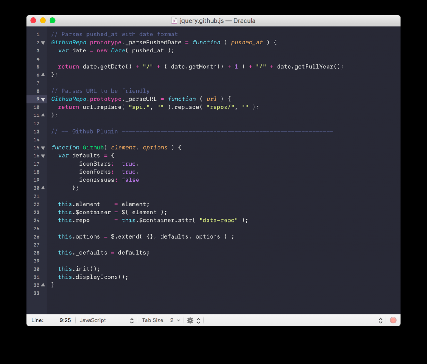Click 'this.$container' on line 23
The image size is (427, 364).
coord(85,212)
